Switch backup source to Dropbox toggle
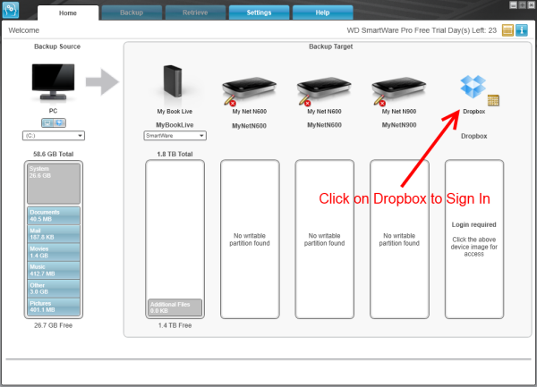Screen dimensions: 537x387 tap(59, 122)
